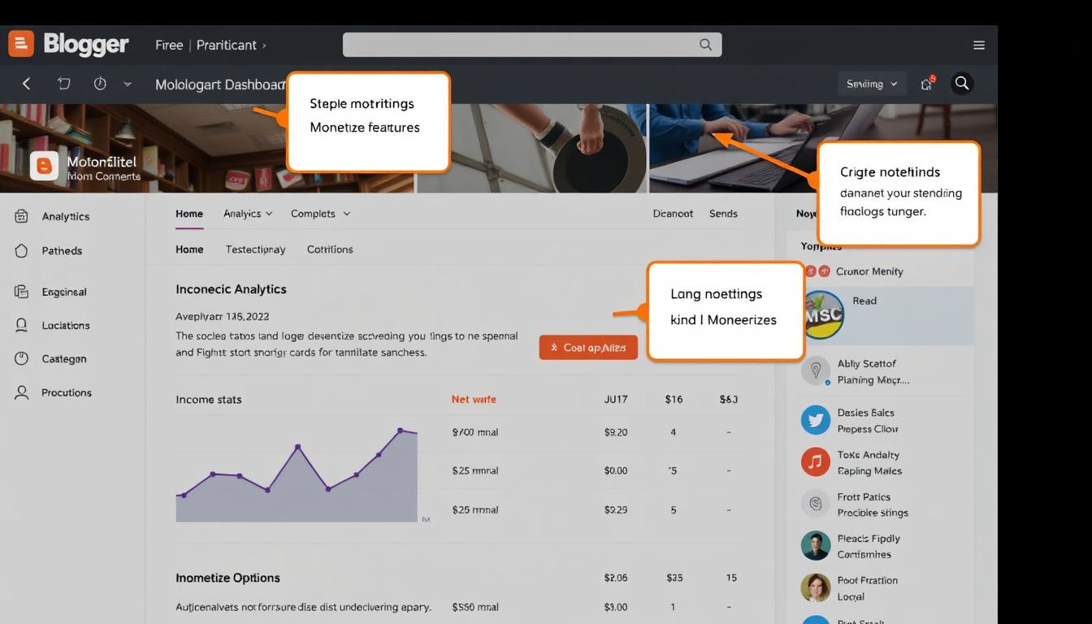Open the hamburger menu icon
Screen dimensions: 1092x624
click(979, 45)
